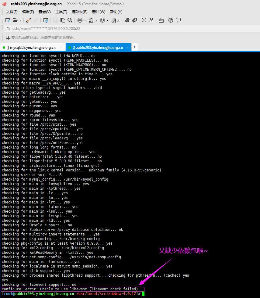The image size is (260, 298).
Task: Toggle full screen icon
Action: (x=144, y=20)
